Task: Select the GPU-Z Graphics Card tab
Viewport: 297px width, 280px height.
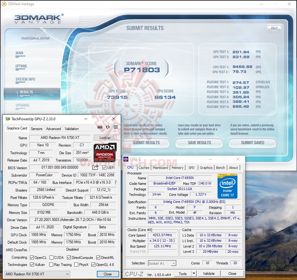Action: point(17,129)
